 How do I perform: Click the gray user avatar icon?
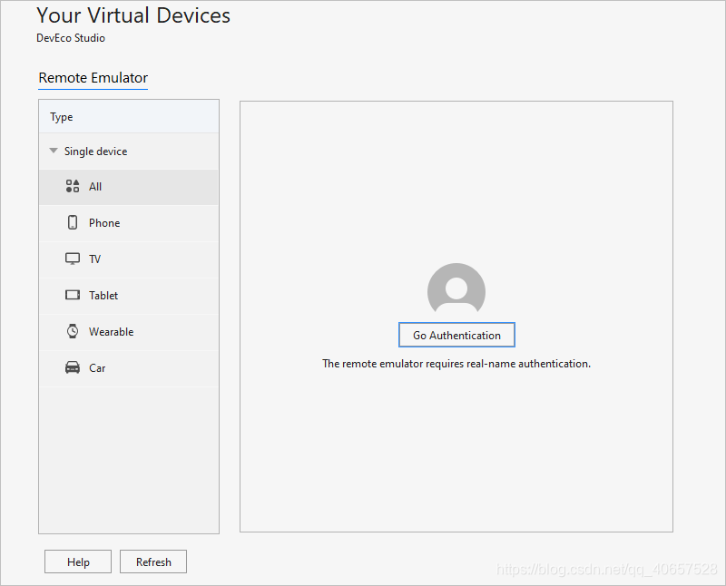[x=456, y=288]
